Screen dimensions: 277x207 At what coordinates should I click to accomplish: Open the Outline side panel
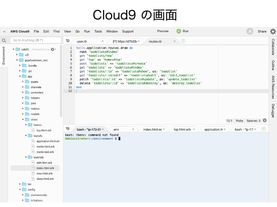(x=273, y=65)
